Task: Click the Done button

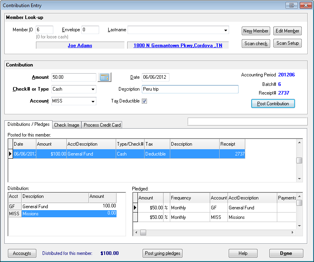Action: click(x=286, y=253)
